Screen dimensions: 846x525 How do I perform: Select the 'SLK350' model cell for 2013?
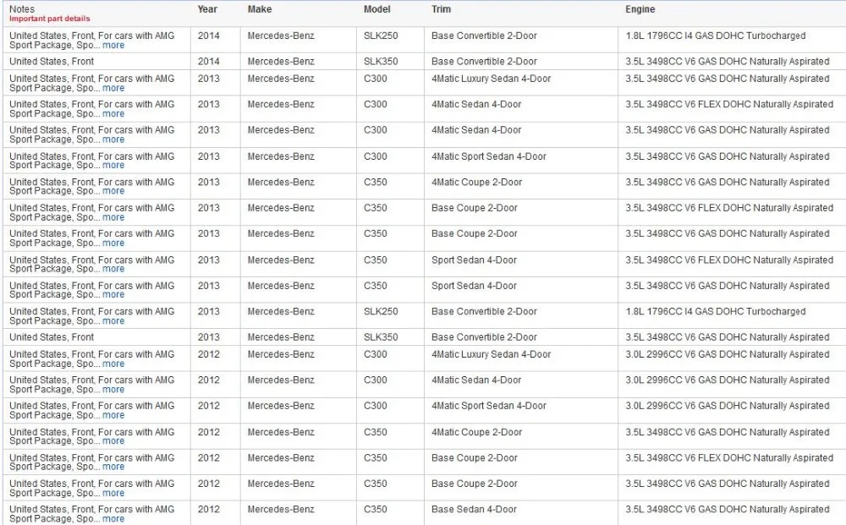(x=381, y=337)
